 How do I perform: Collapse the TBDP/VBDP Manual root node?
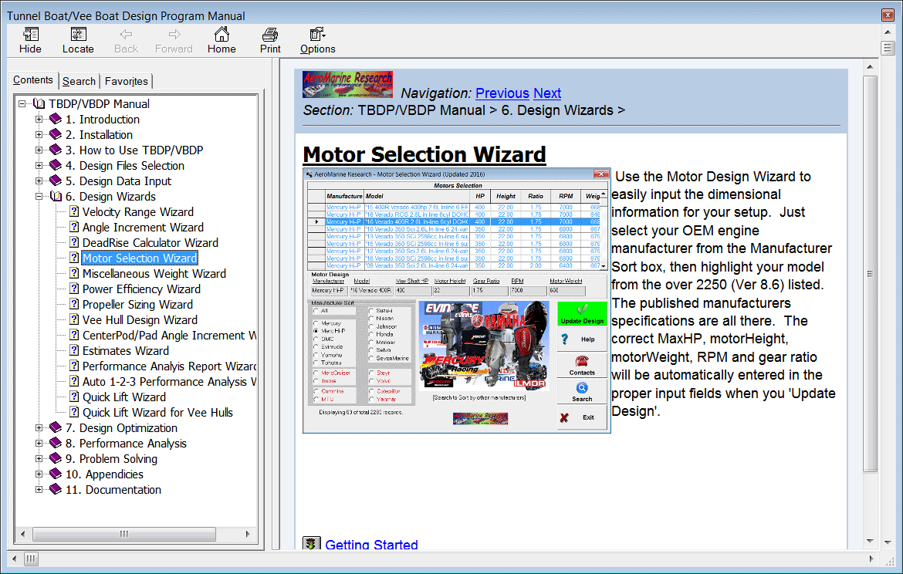click(x=22, y=104)
